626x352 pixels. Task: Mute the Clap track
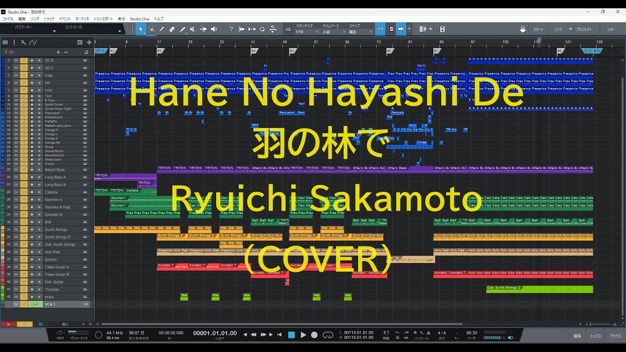point(16,75)
